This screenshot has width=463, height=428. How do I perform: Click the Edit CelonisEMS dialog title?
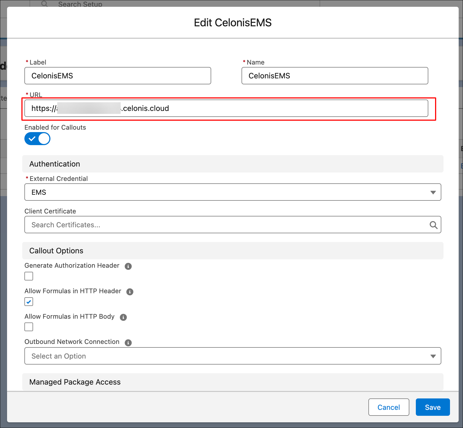coord(233,23)
